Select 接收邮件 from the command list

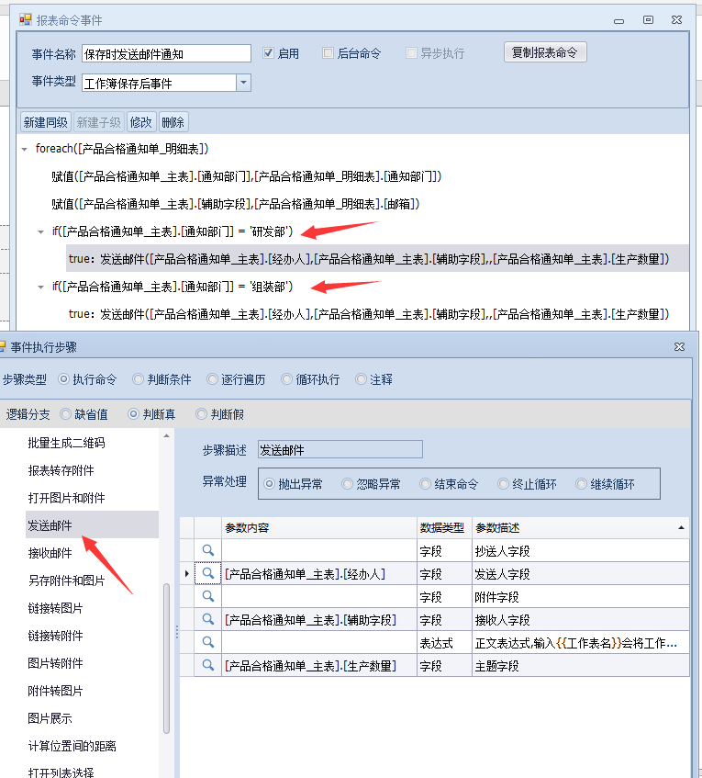coord(50,553)
